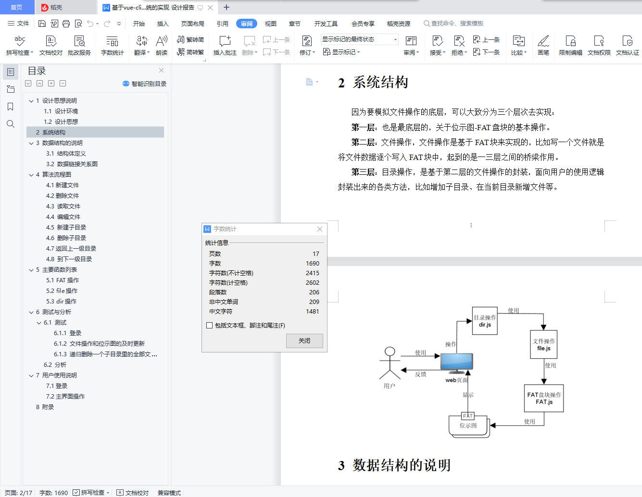Check 包括文本框、脚注和尾注 checkbox
The image size is (642, 497).
(x=209, y=325)
